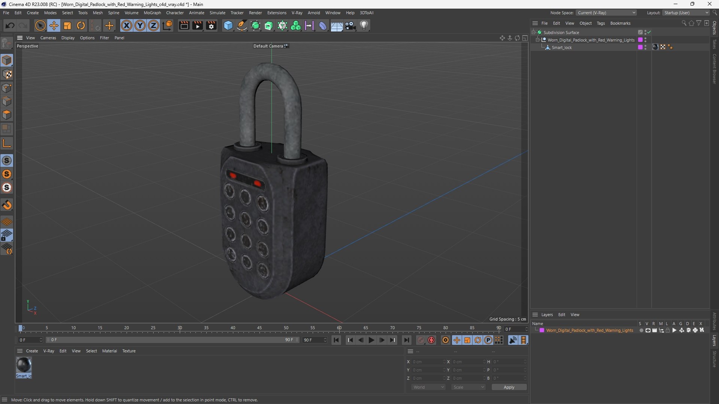Open the MoGraph menu

[x=152, y=13]
